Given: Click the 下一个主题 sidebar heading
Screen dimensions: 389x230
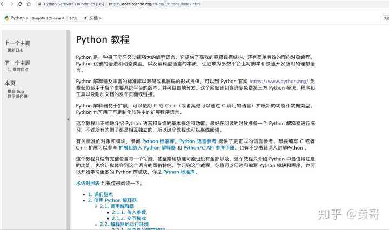Looking at the screenshot, I should [17, 63].
